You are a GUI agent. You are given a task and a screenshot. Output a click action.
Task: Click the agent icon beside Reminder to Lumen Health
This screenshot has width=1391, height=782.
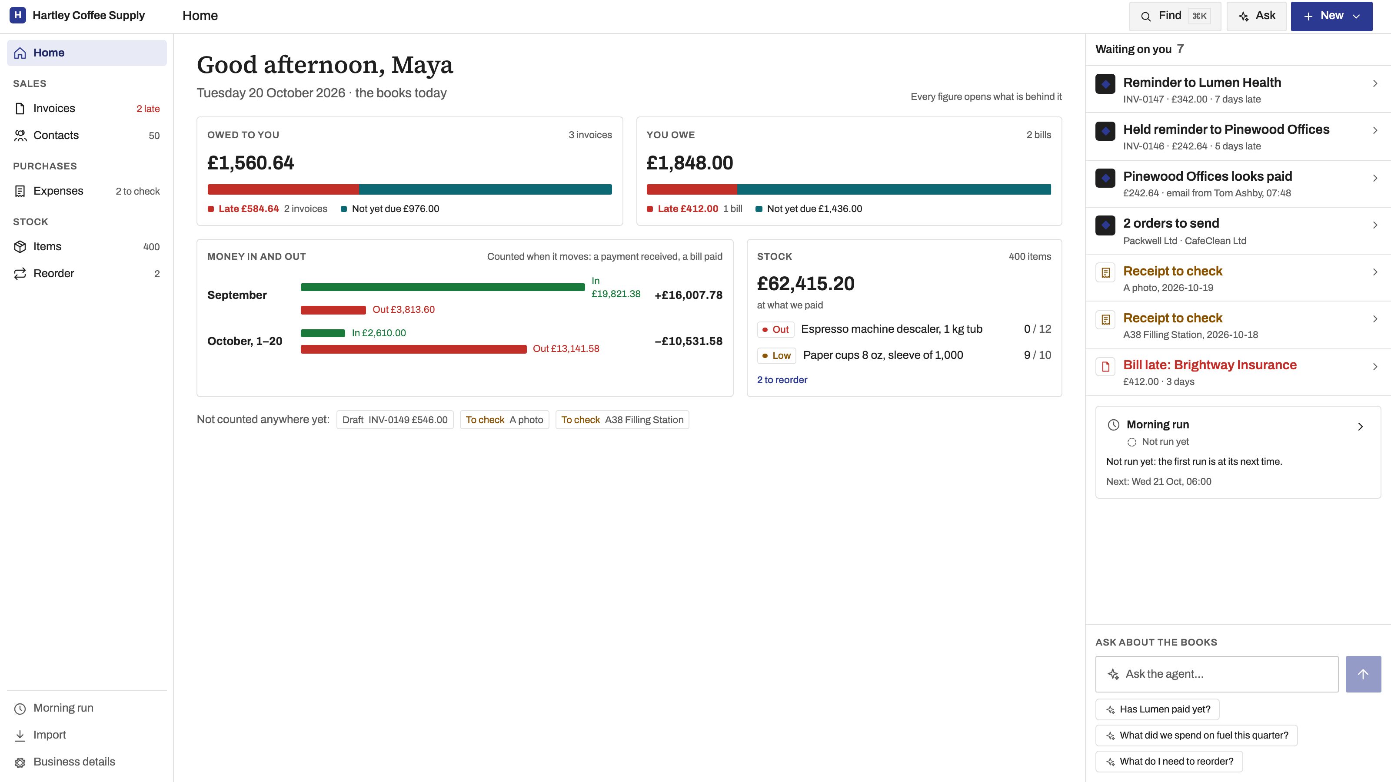[1105, 84]
